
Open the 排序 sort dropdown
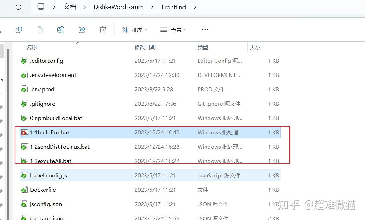coord(134,30)
